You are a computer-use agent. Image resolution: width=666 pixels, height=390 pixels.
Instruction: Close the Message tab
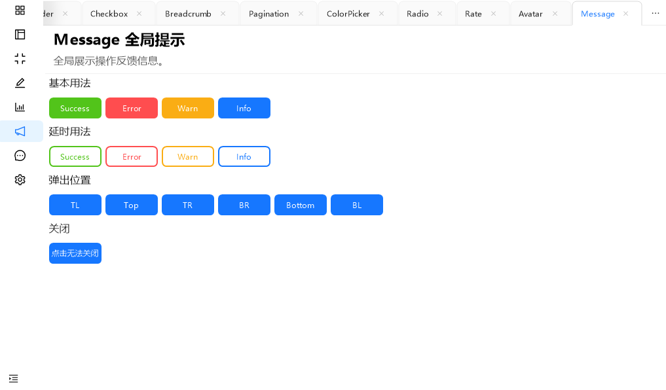(625, 14)
